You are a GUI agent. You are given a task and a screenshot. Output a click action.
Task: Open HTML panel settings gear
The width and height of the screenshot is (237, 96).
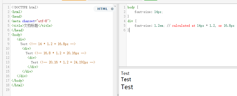(112, 9)
